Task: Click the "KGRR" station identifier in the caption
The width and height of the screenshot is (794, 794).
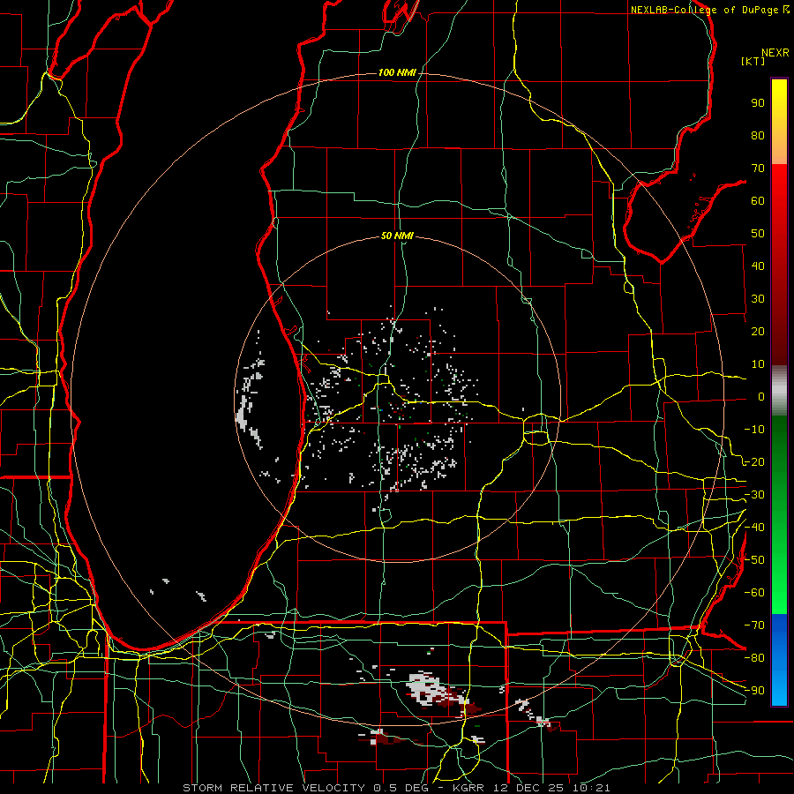Action: pos(469,788)
